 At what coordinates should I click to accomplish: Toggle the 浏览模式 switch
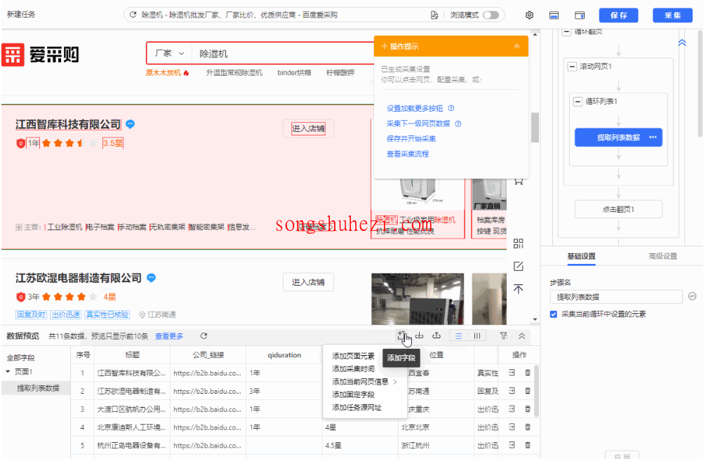[491, 15]
